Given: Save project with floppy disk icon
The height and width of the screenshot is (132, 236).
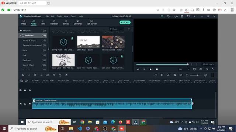Looking at the screenshot, I should [x=182, y=16].
